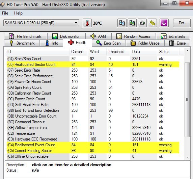Select the (05) Reallocated Sector Count row
The image size is (193, 179).
pos(93,65)
